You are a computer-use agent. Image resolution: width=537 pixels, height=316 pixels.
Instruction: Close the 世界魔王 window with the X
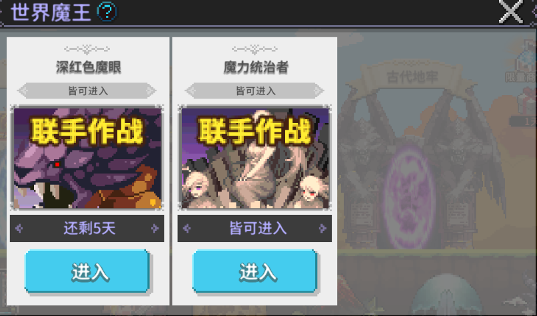[510, 11]
